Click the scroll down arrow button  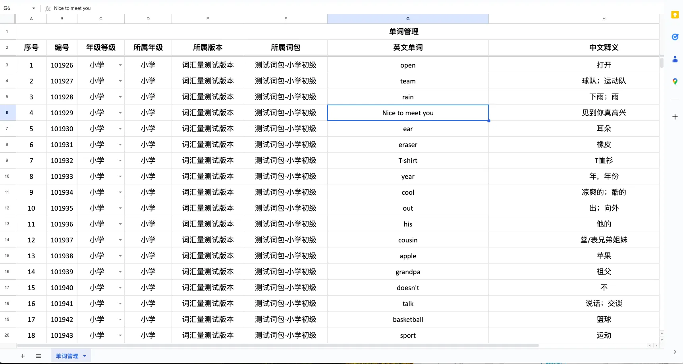tap(661, 340)
